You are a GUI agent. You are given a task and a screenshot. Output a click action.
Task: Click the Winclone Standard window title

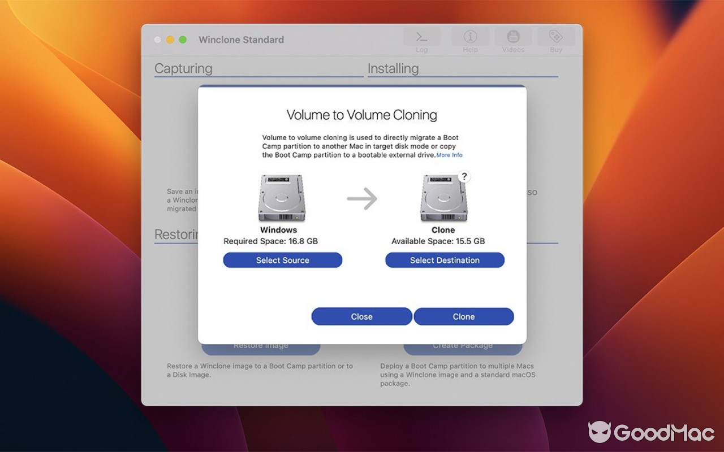240,40
